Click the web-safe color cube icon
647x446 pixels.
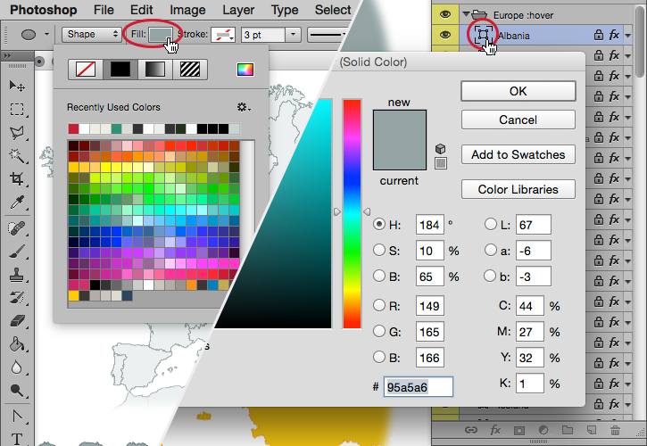[441, 149]
